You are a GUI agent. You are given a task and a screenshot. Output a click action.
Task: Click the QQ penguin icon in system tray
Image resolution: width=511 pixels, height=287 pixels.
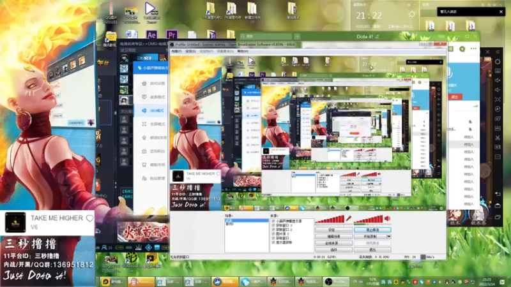446,282
